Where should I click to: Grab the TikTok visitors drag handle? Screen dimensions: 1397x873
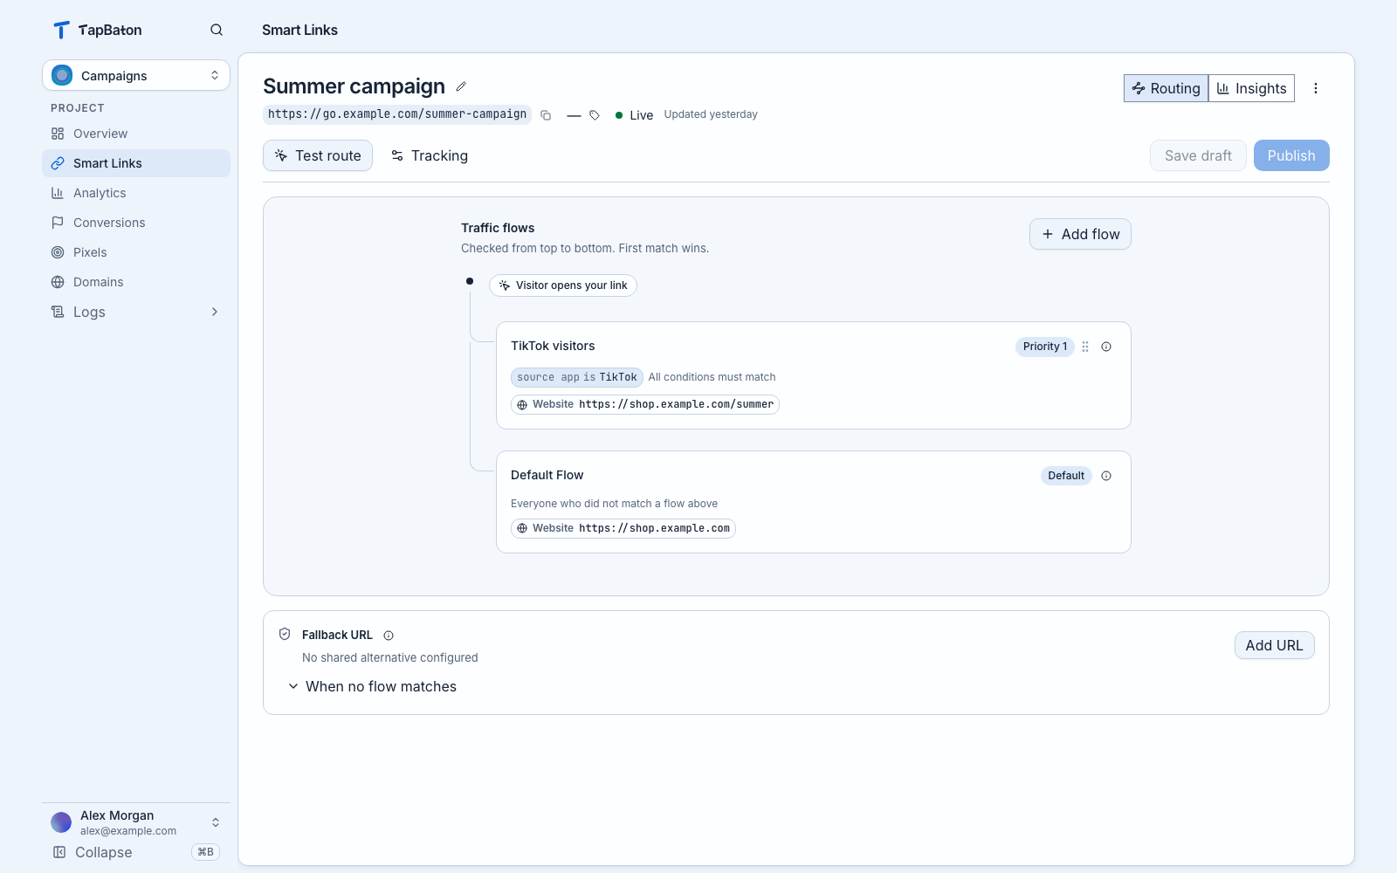click(x=1085, y=347)
